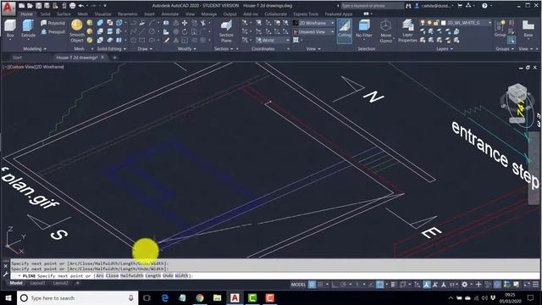The height and width of the screenshot is (305, 542).
Task: Activate the Presspull tool
Action: tap(53, 32)
